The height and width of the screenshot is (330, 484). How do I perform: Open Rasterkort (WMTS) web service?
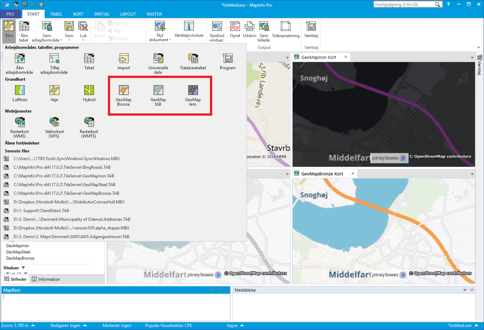[89, 128]
